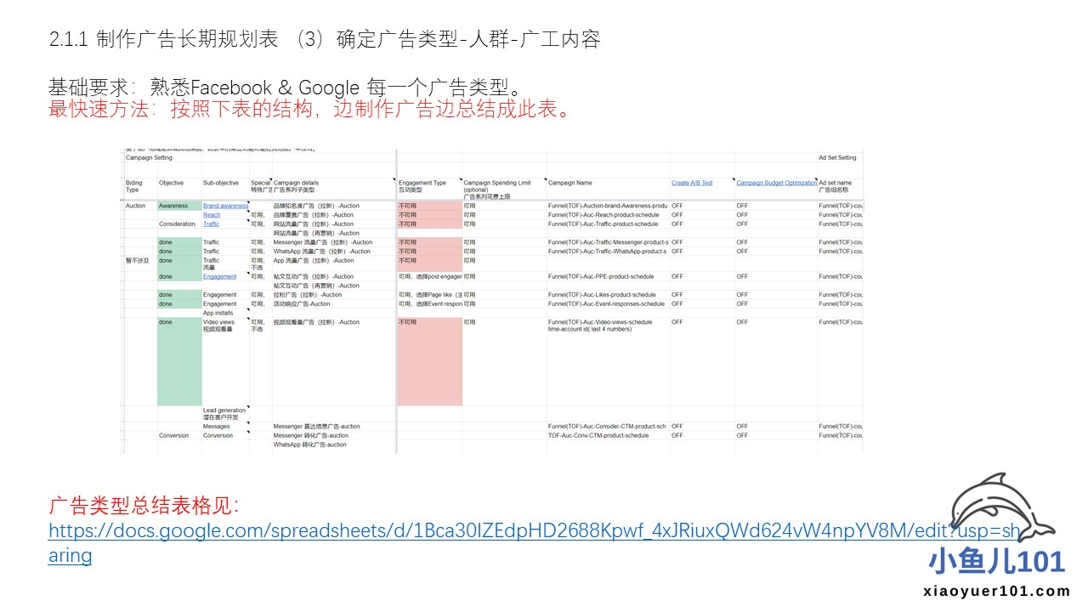The image size is (1088, 612).
Task: Select the Campaign Setting header cell
Action: (x=150, y=157)
